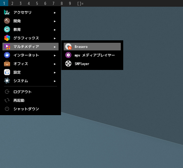Open the 開発 menu category

click(30, 21)
